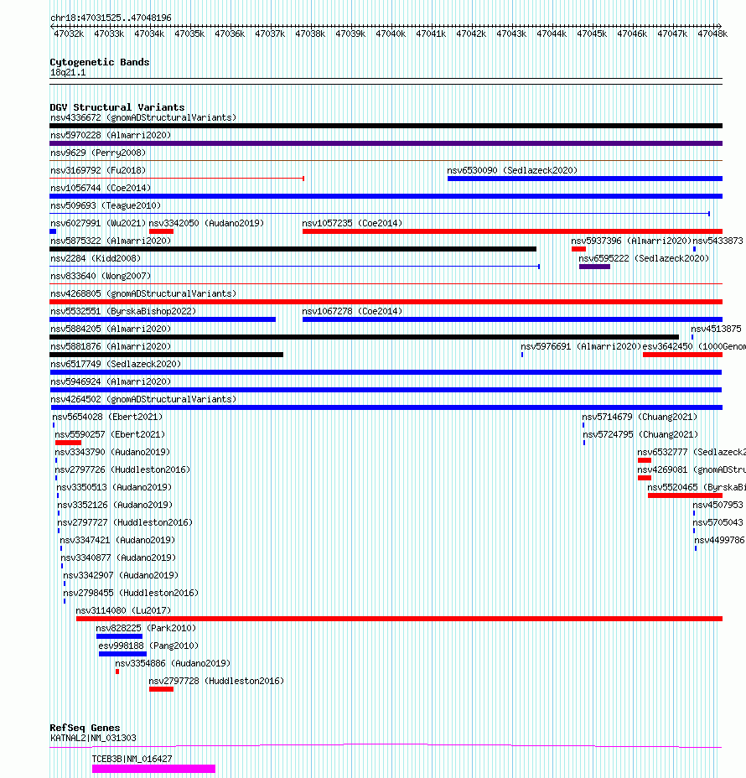Click the nsv5590257 (Ebert2021) red bar
The width and height of the screenshot is (746, 778).
(x=69, y=443)
